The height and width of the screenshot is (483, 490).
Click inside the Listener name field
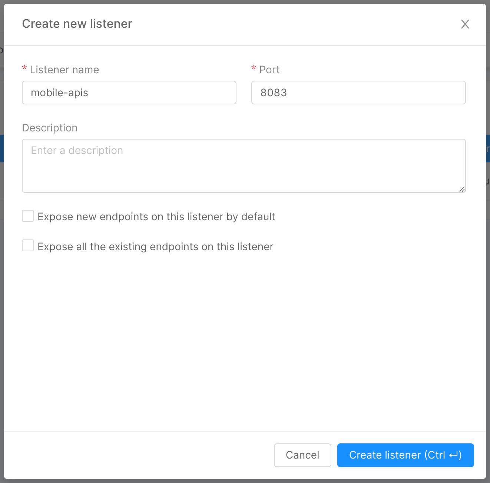pos(129,93)
